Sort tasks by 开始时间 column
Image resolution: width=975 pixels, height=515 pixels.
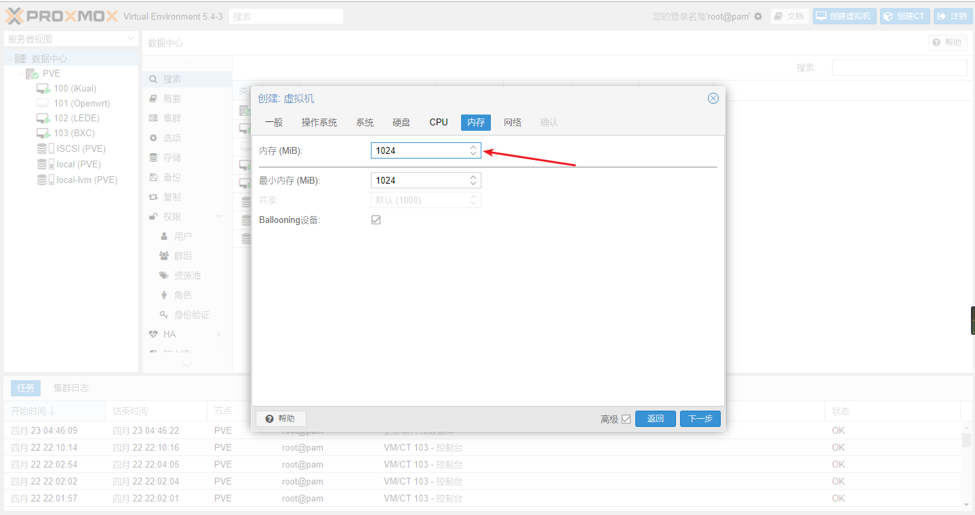tap(54, 411)
